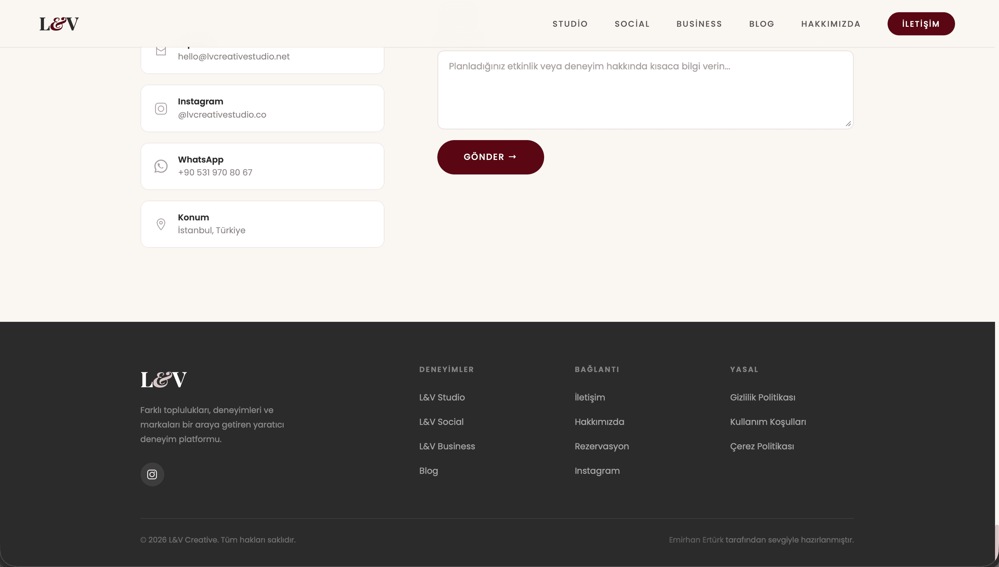Click the location pin icon beside Konum
The height and width of the screenshot is (567, 999).
pos(161,224)
